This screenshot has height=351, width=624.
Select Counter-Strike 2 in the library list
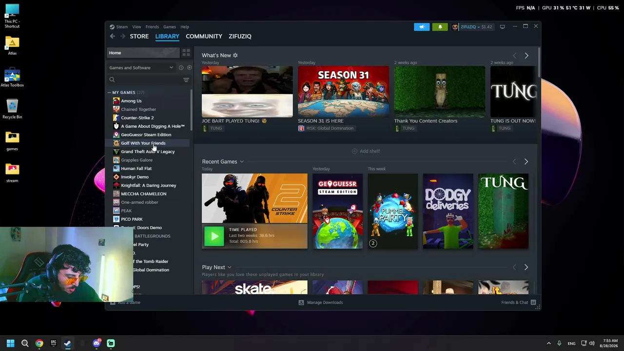pyautogui.click(x=137, y=118)
